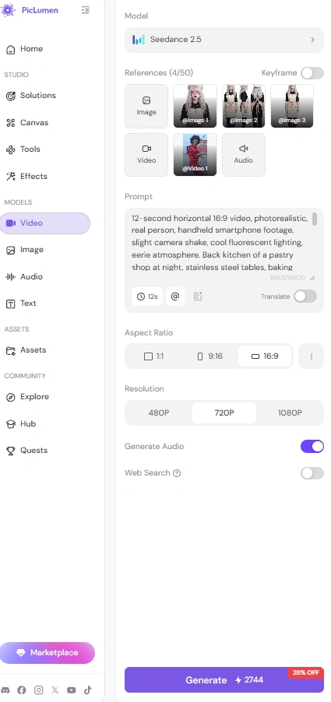Open the 12s duration selector

[147, 297]
